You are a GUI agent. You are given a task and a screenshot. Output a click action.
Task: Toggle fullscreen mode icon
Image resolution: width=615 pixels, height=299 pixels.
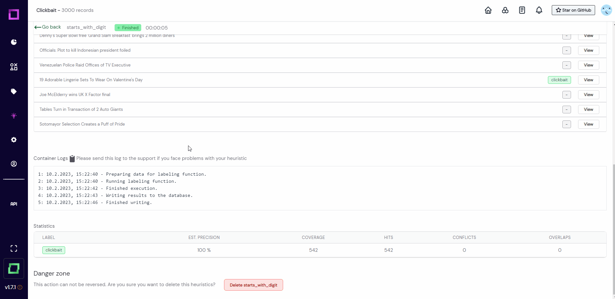tap(14, 248)
